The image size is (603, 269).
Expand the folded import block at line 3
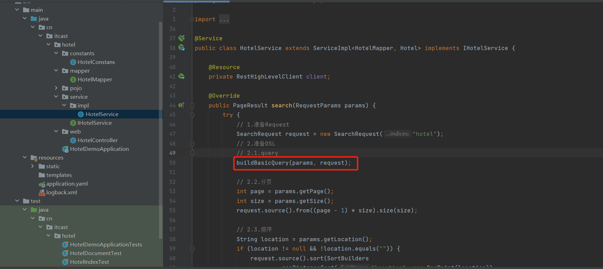tap(192, 19)
